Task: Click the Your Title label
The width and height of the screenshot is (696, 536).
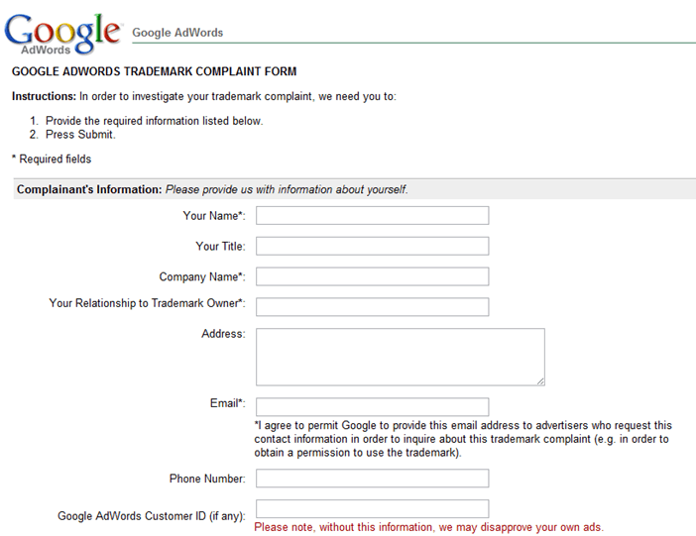Action: 221,247
